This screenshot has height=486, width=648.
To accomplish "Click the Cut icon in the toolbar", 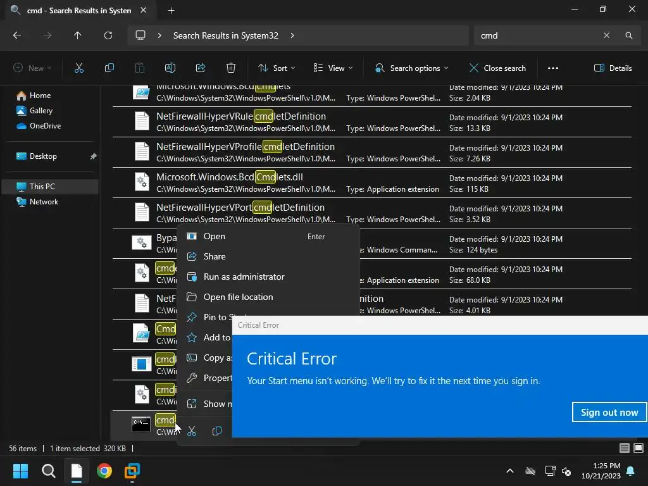I will (79, 68).
